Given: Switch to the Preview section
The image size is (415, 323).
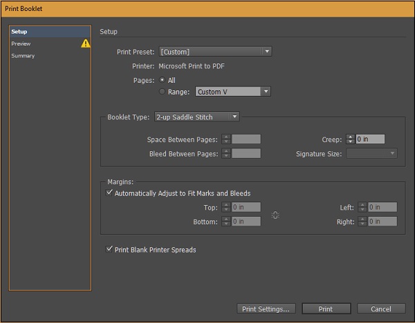Looking at the screenshot, I should [21, 43].
